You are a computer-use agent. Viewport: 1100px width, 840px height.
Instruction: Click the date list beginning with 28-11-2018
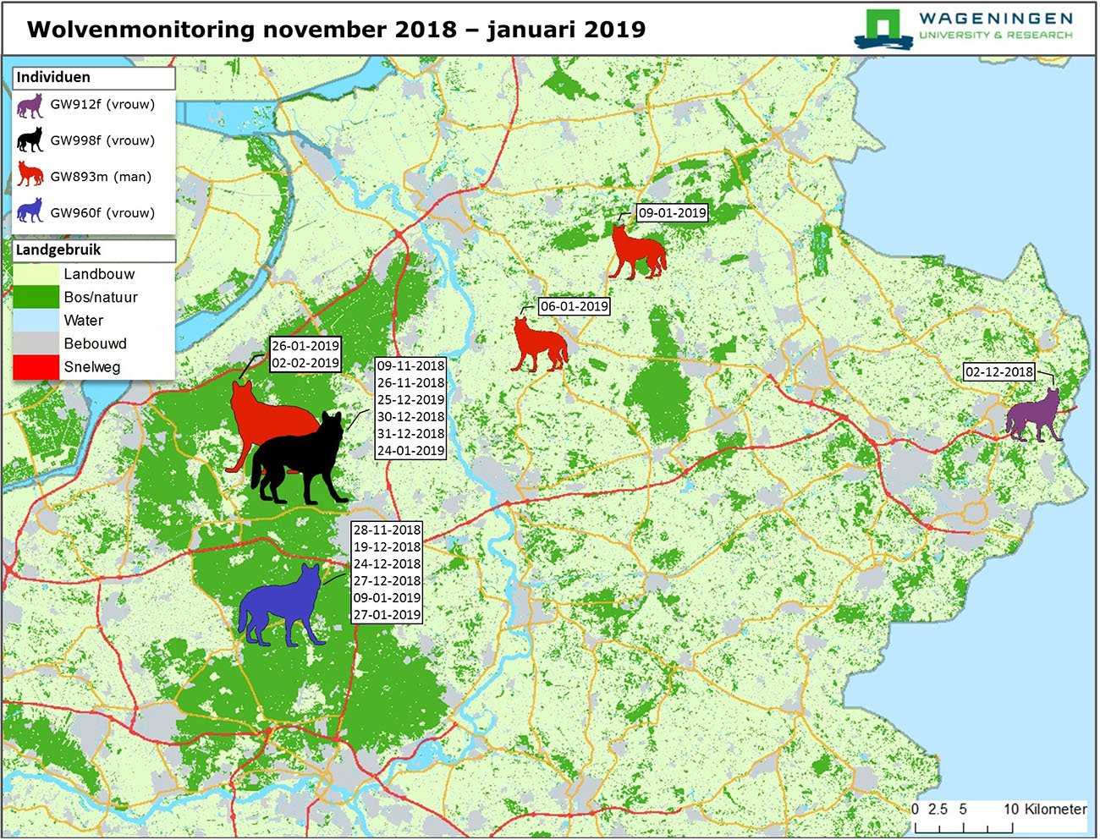[387, 573]
